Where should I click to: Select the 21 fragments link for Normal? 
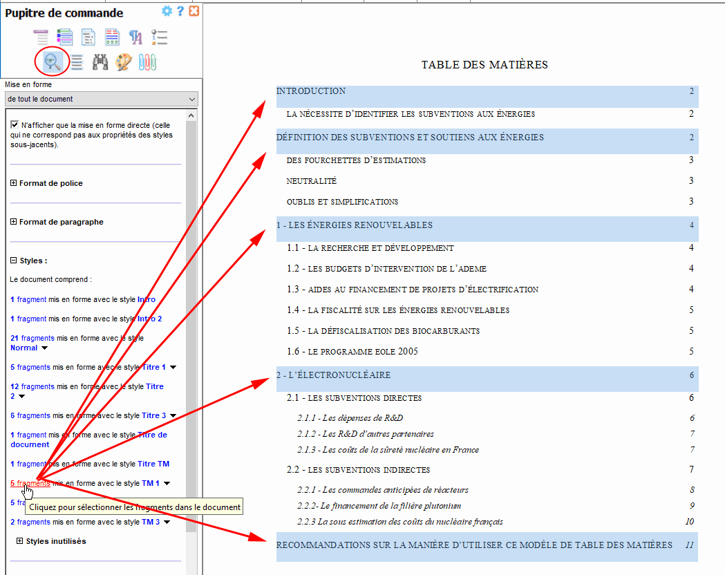pyautogui.click(x=32, y=339)
